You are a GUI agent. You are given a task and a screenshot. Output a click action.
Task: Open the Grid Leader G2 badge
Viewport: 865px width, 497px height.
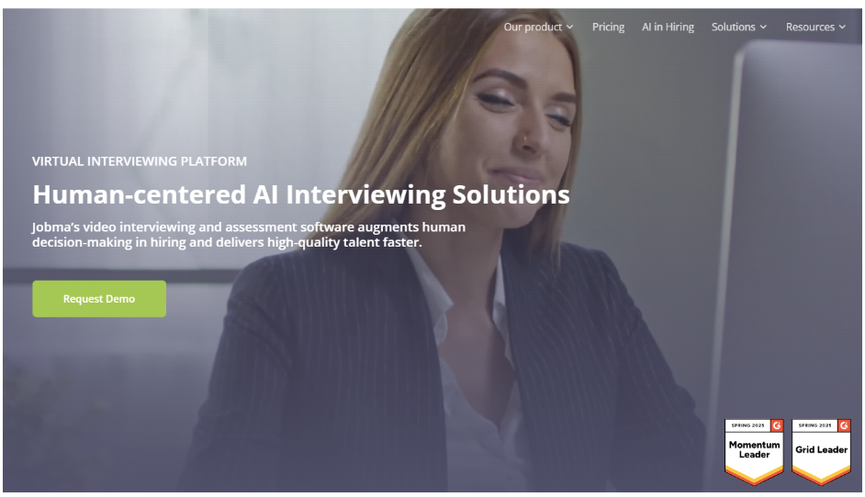coord(822,451)
